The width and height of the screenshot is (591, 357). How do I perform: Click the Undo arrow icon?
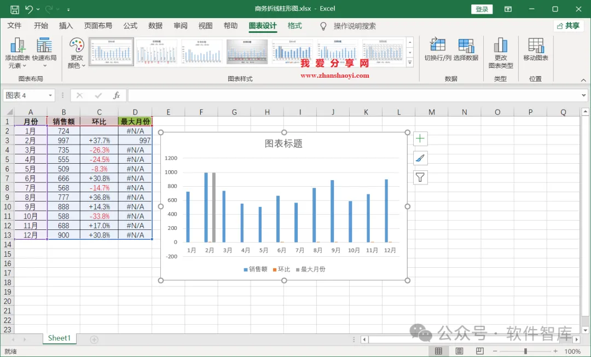(29, 9)
